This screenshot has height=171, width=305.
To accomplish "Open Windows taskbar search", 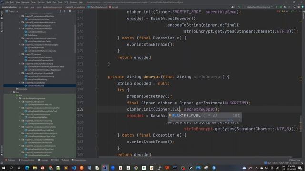I will coord(11,168).
